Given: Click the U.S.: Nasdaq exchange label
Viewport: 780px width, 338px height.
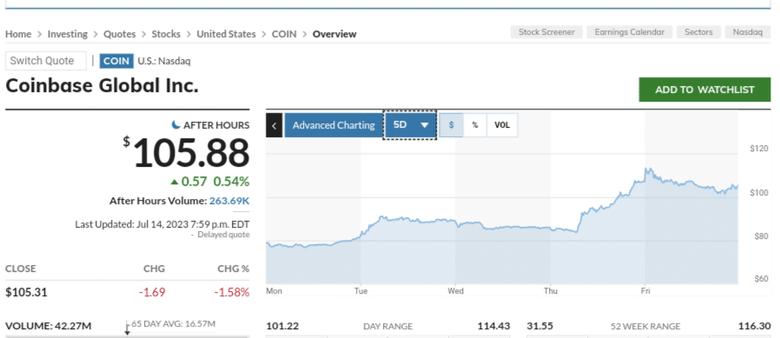Looking at the screenshot, I should point(163,61).
